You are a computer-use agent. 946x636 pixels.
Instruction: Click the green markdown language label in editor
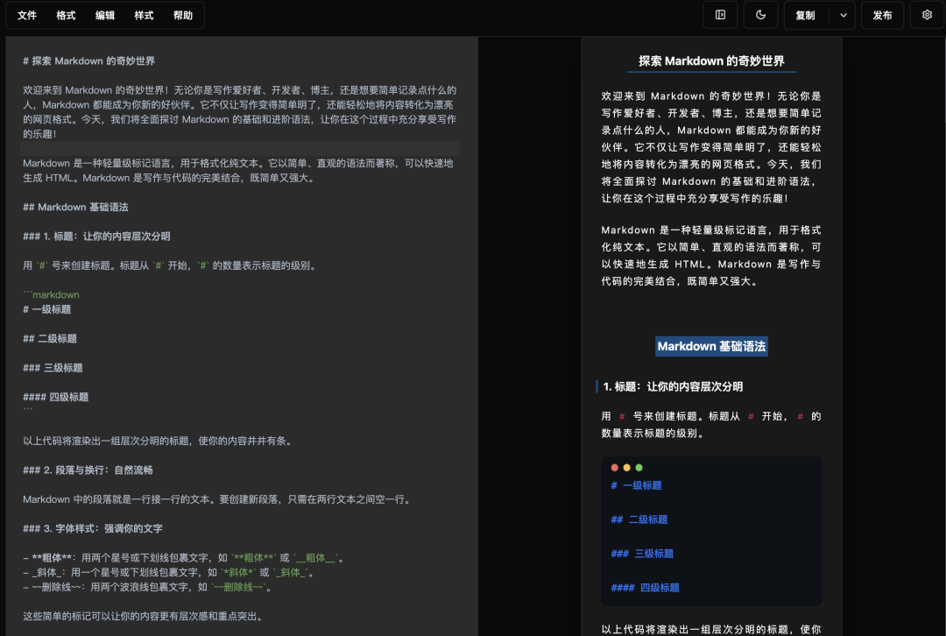(x=53, y=294)
